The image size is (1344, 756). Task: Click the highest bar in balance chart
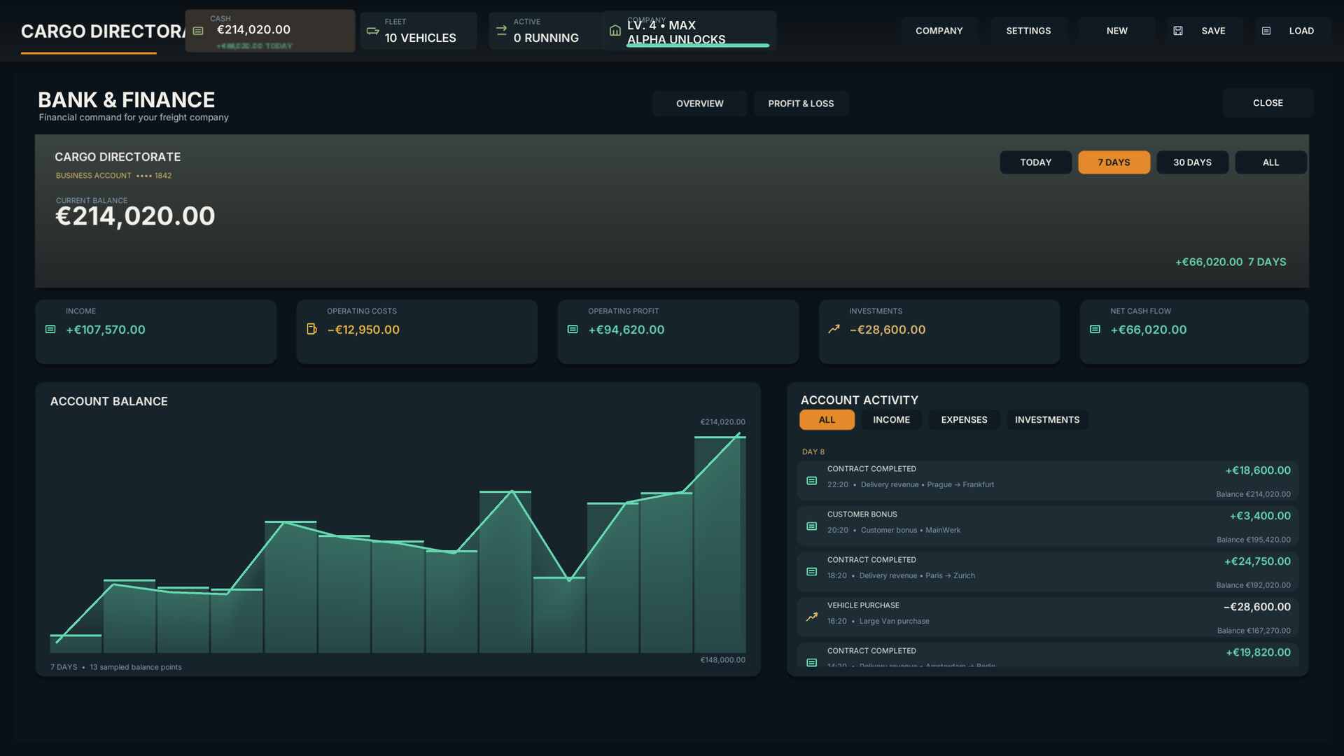720,545
